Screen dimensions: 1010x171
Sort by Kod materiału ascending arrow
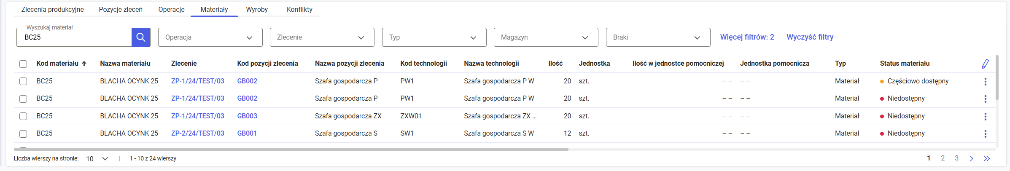(x=84, y=64)
